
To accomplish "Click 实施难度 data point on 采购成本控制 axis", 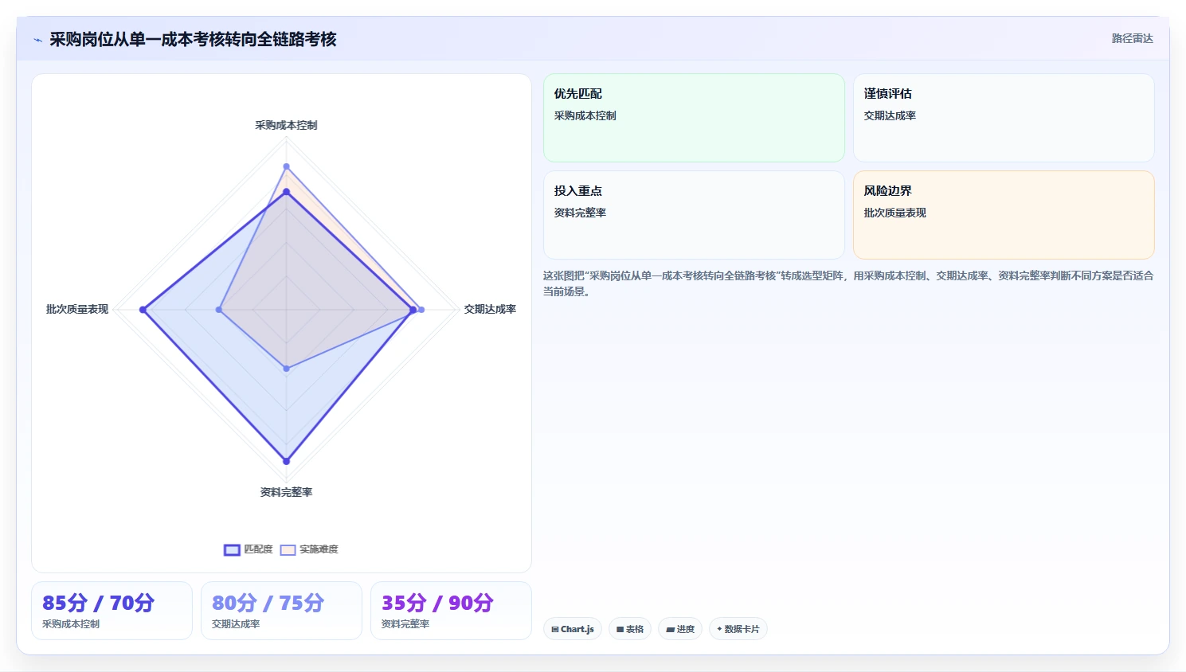I will click(286, 166).
